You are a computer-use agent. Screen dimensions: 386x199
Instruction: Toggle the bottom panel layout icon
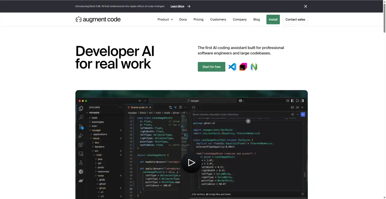point(297,101)
